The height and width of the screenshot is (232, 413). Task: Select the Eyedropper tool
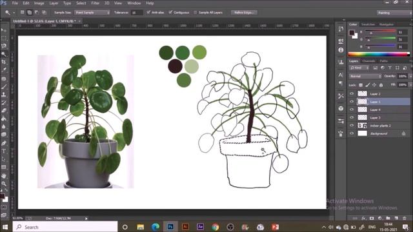click(x=4, y=70)
